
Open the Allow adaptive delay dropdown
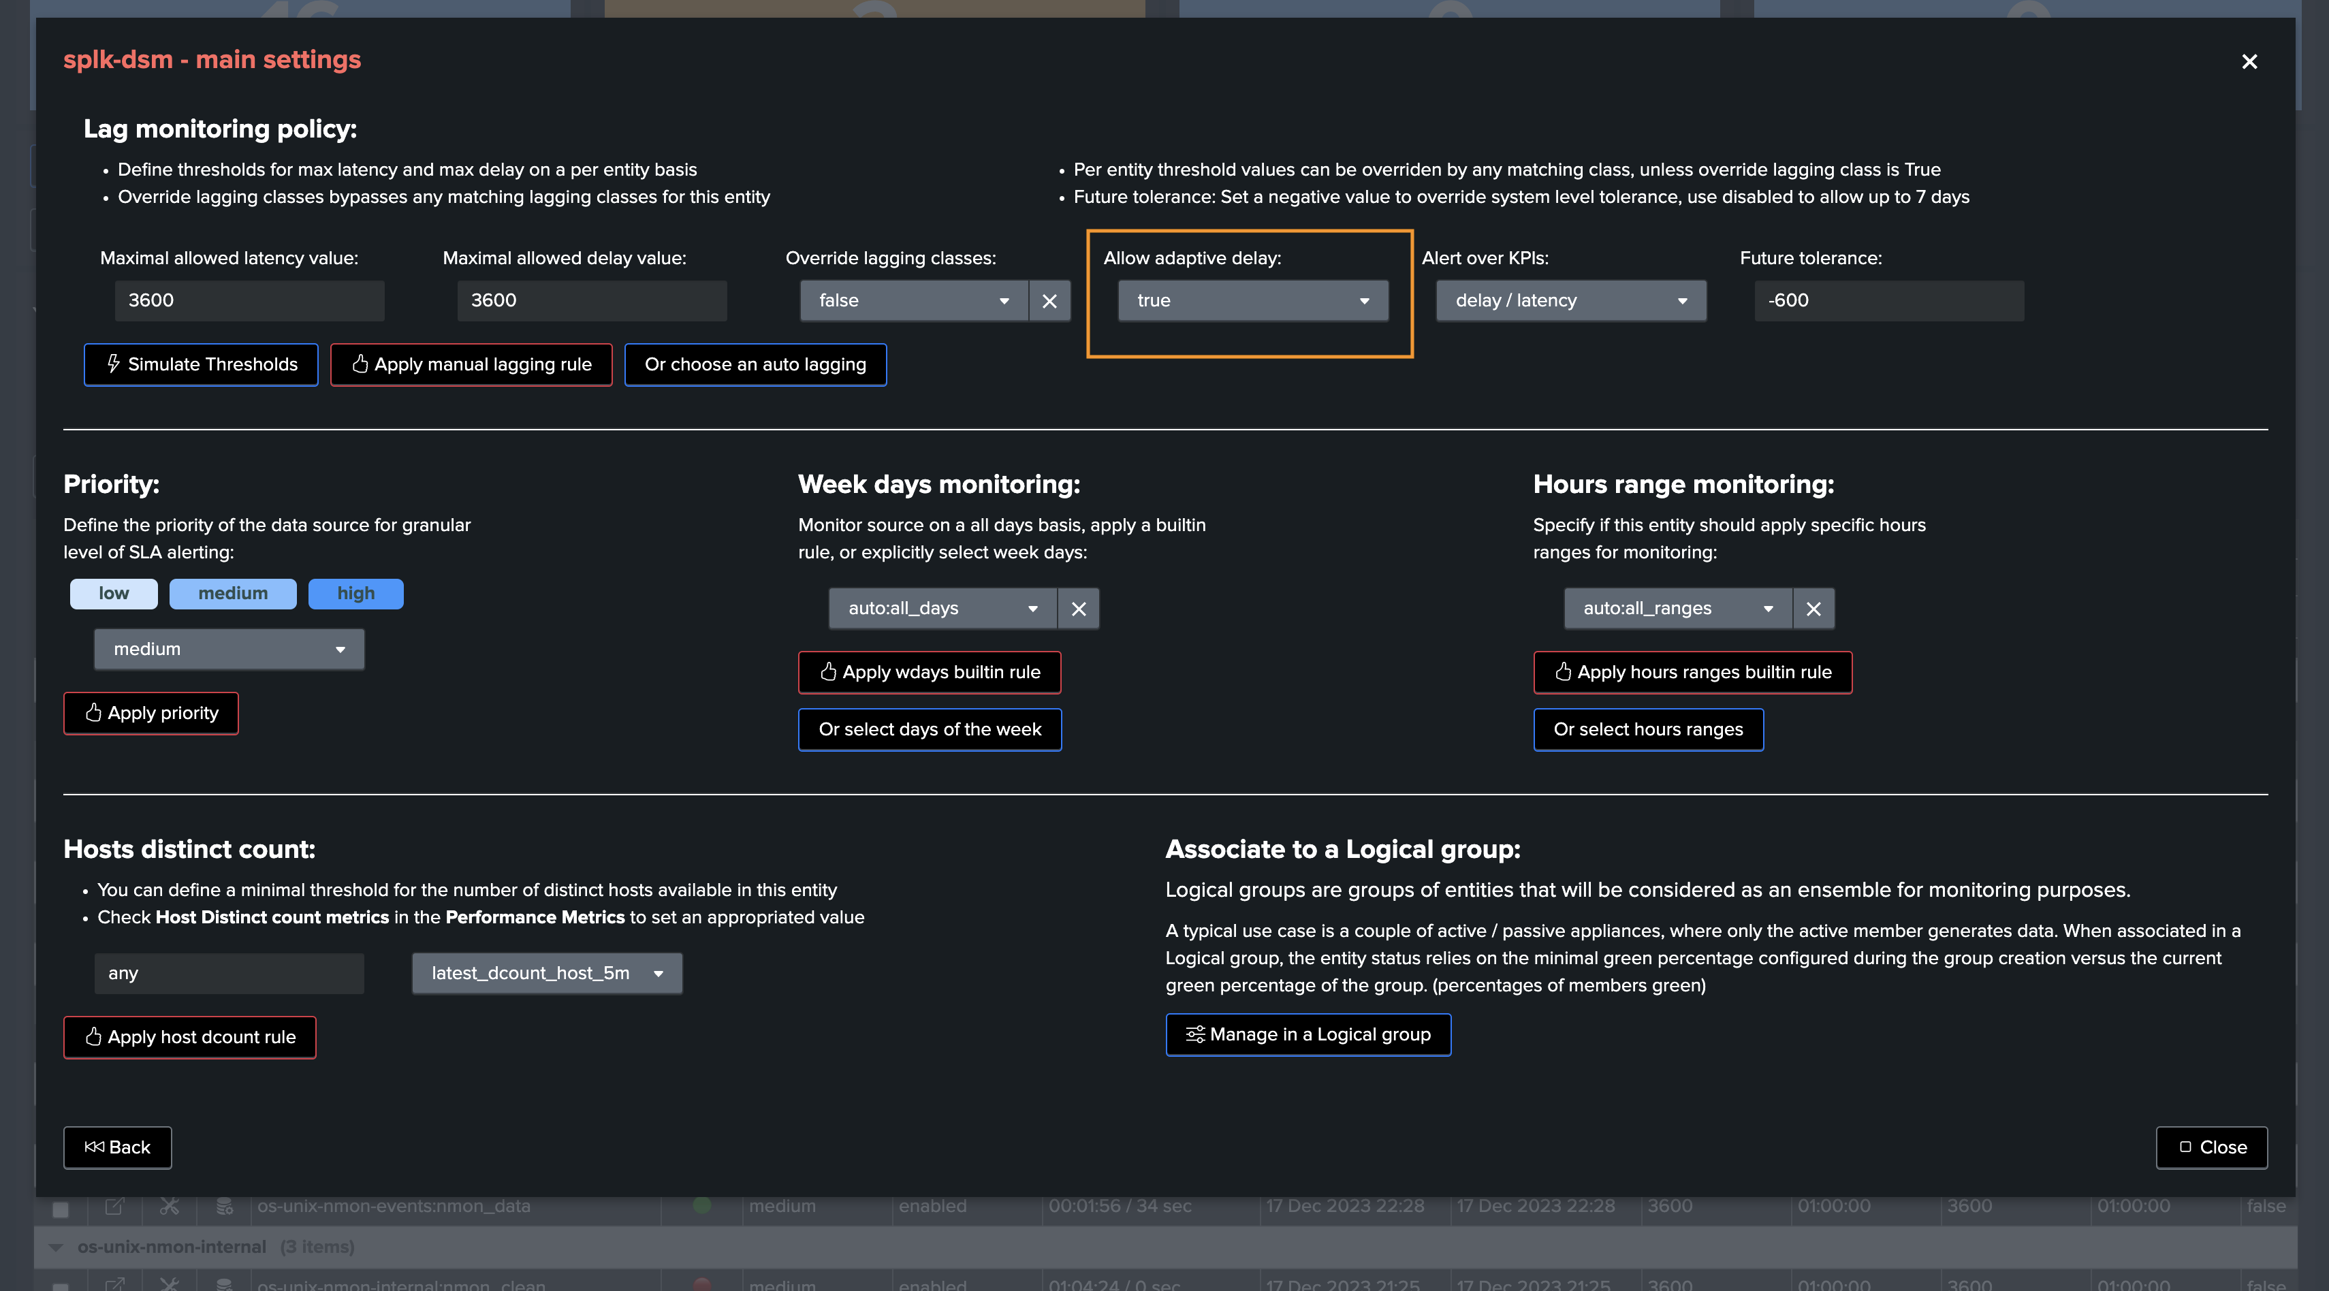point(1252,301)
